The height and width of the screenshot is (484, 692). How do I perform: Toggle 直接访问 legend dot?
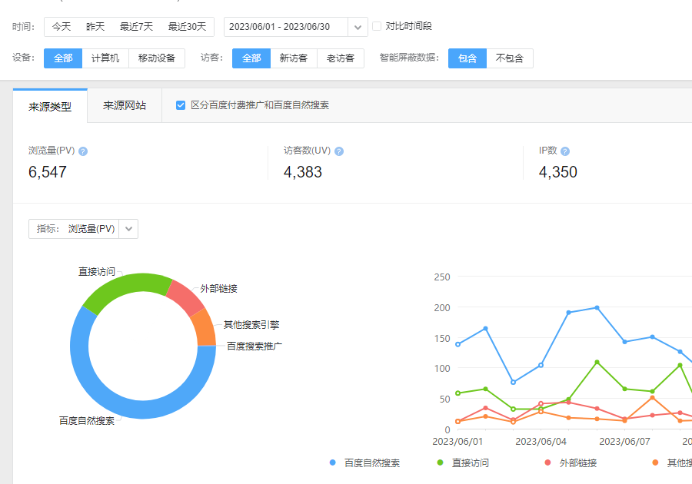(440, 462)
